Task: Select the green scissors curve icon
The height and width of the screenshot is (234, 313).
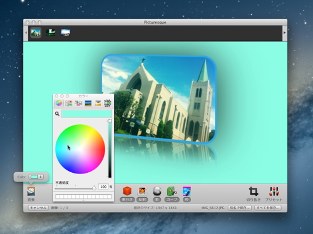Action: pyautogui.click(x=172, y=191)
